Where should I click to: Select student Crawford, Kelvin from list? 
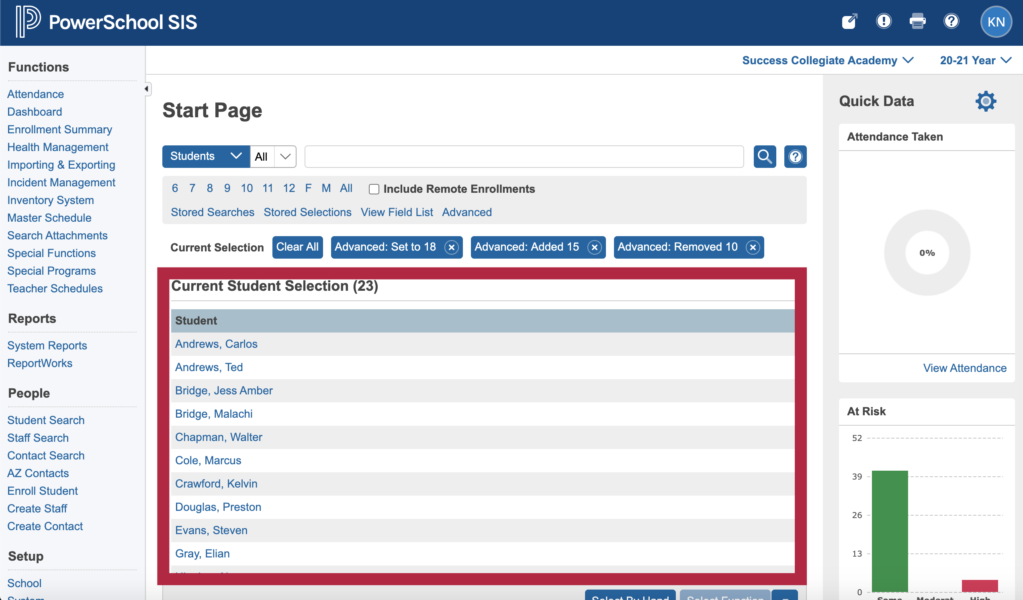click(217, 484)
